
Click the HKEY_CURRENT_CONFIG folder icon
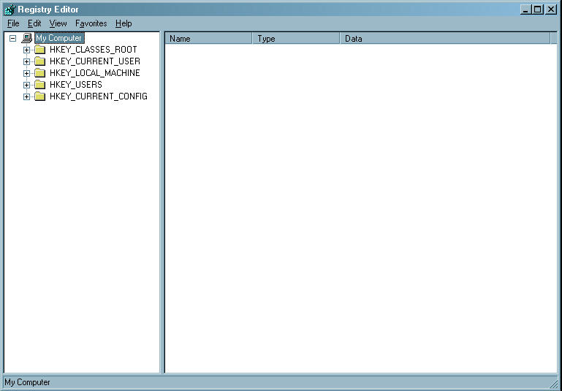[x=39, y=96]
